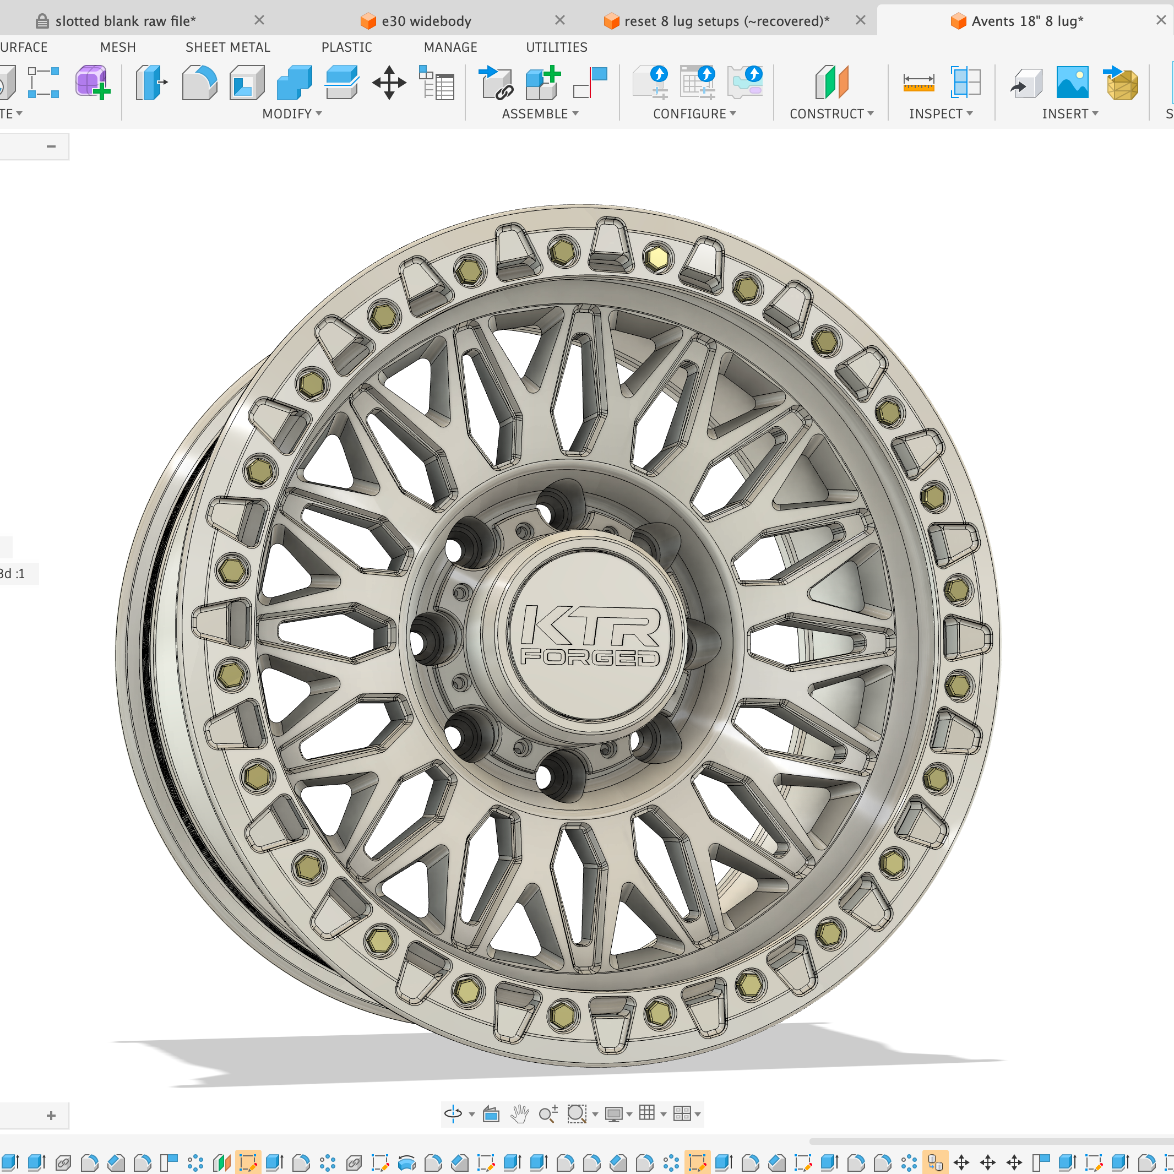Open the Change Parameters table
The height and width of the screenshot is (1174, 1174).
[x=436, y=82]
